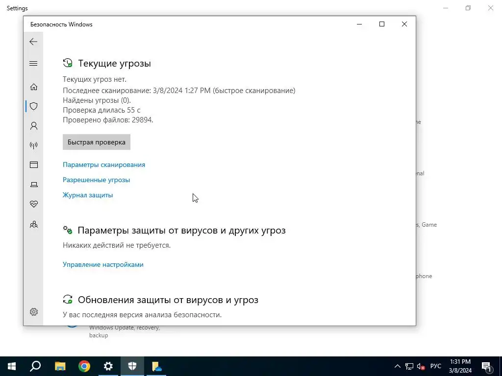502x376 pixels.
Task: Click 'У вас последняя версия анализа' text
Action: pos(142,315)
